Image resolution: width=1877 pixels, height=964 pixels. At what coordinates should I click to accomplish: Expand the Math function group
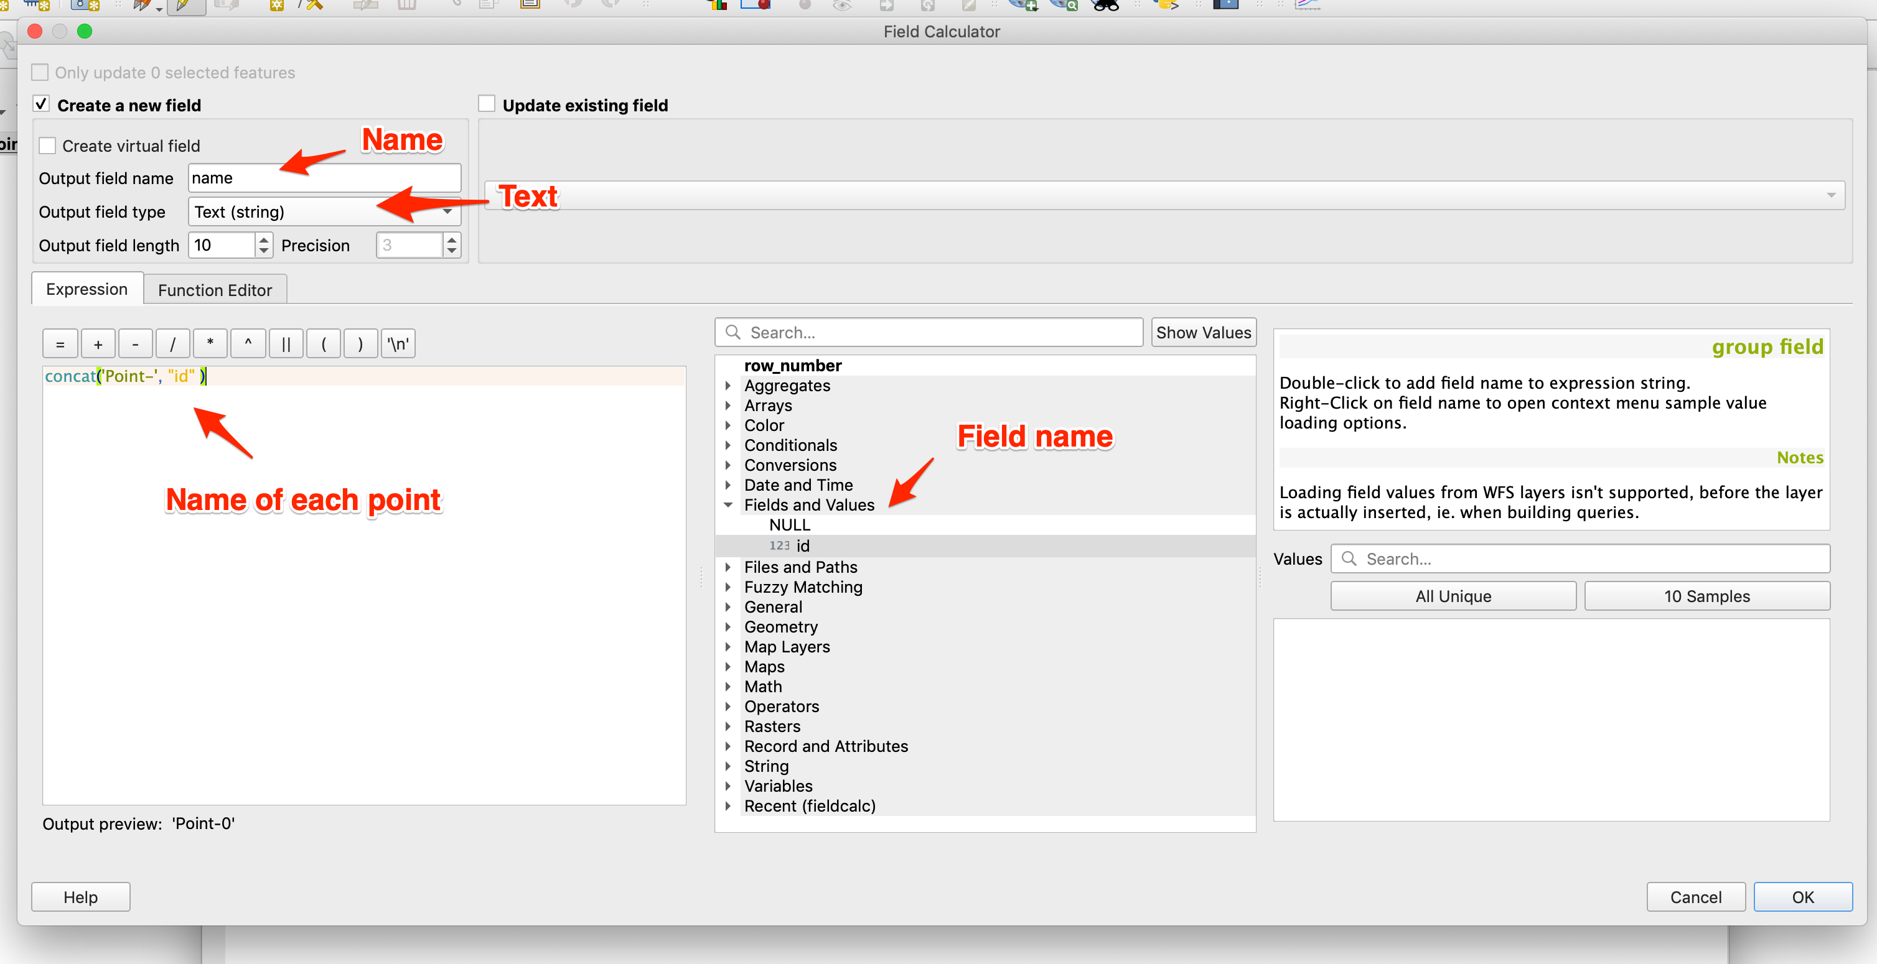point(728,687)
